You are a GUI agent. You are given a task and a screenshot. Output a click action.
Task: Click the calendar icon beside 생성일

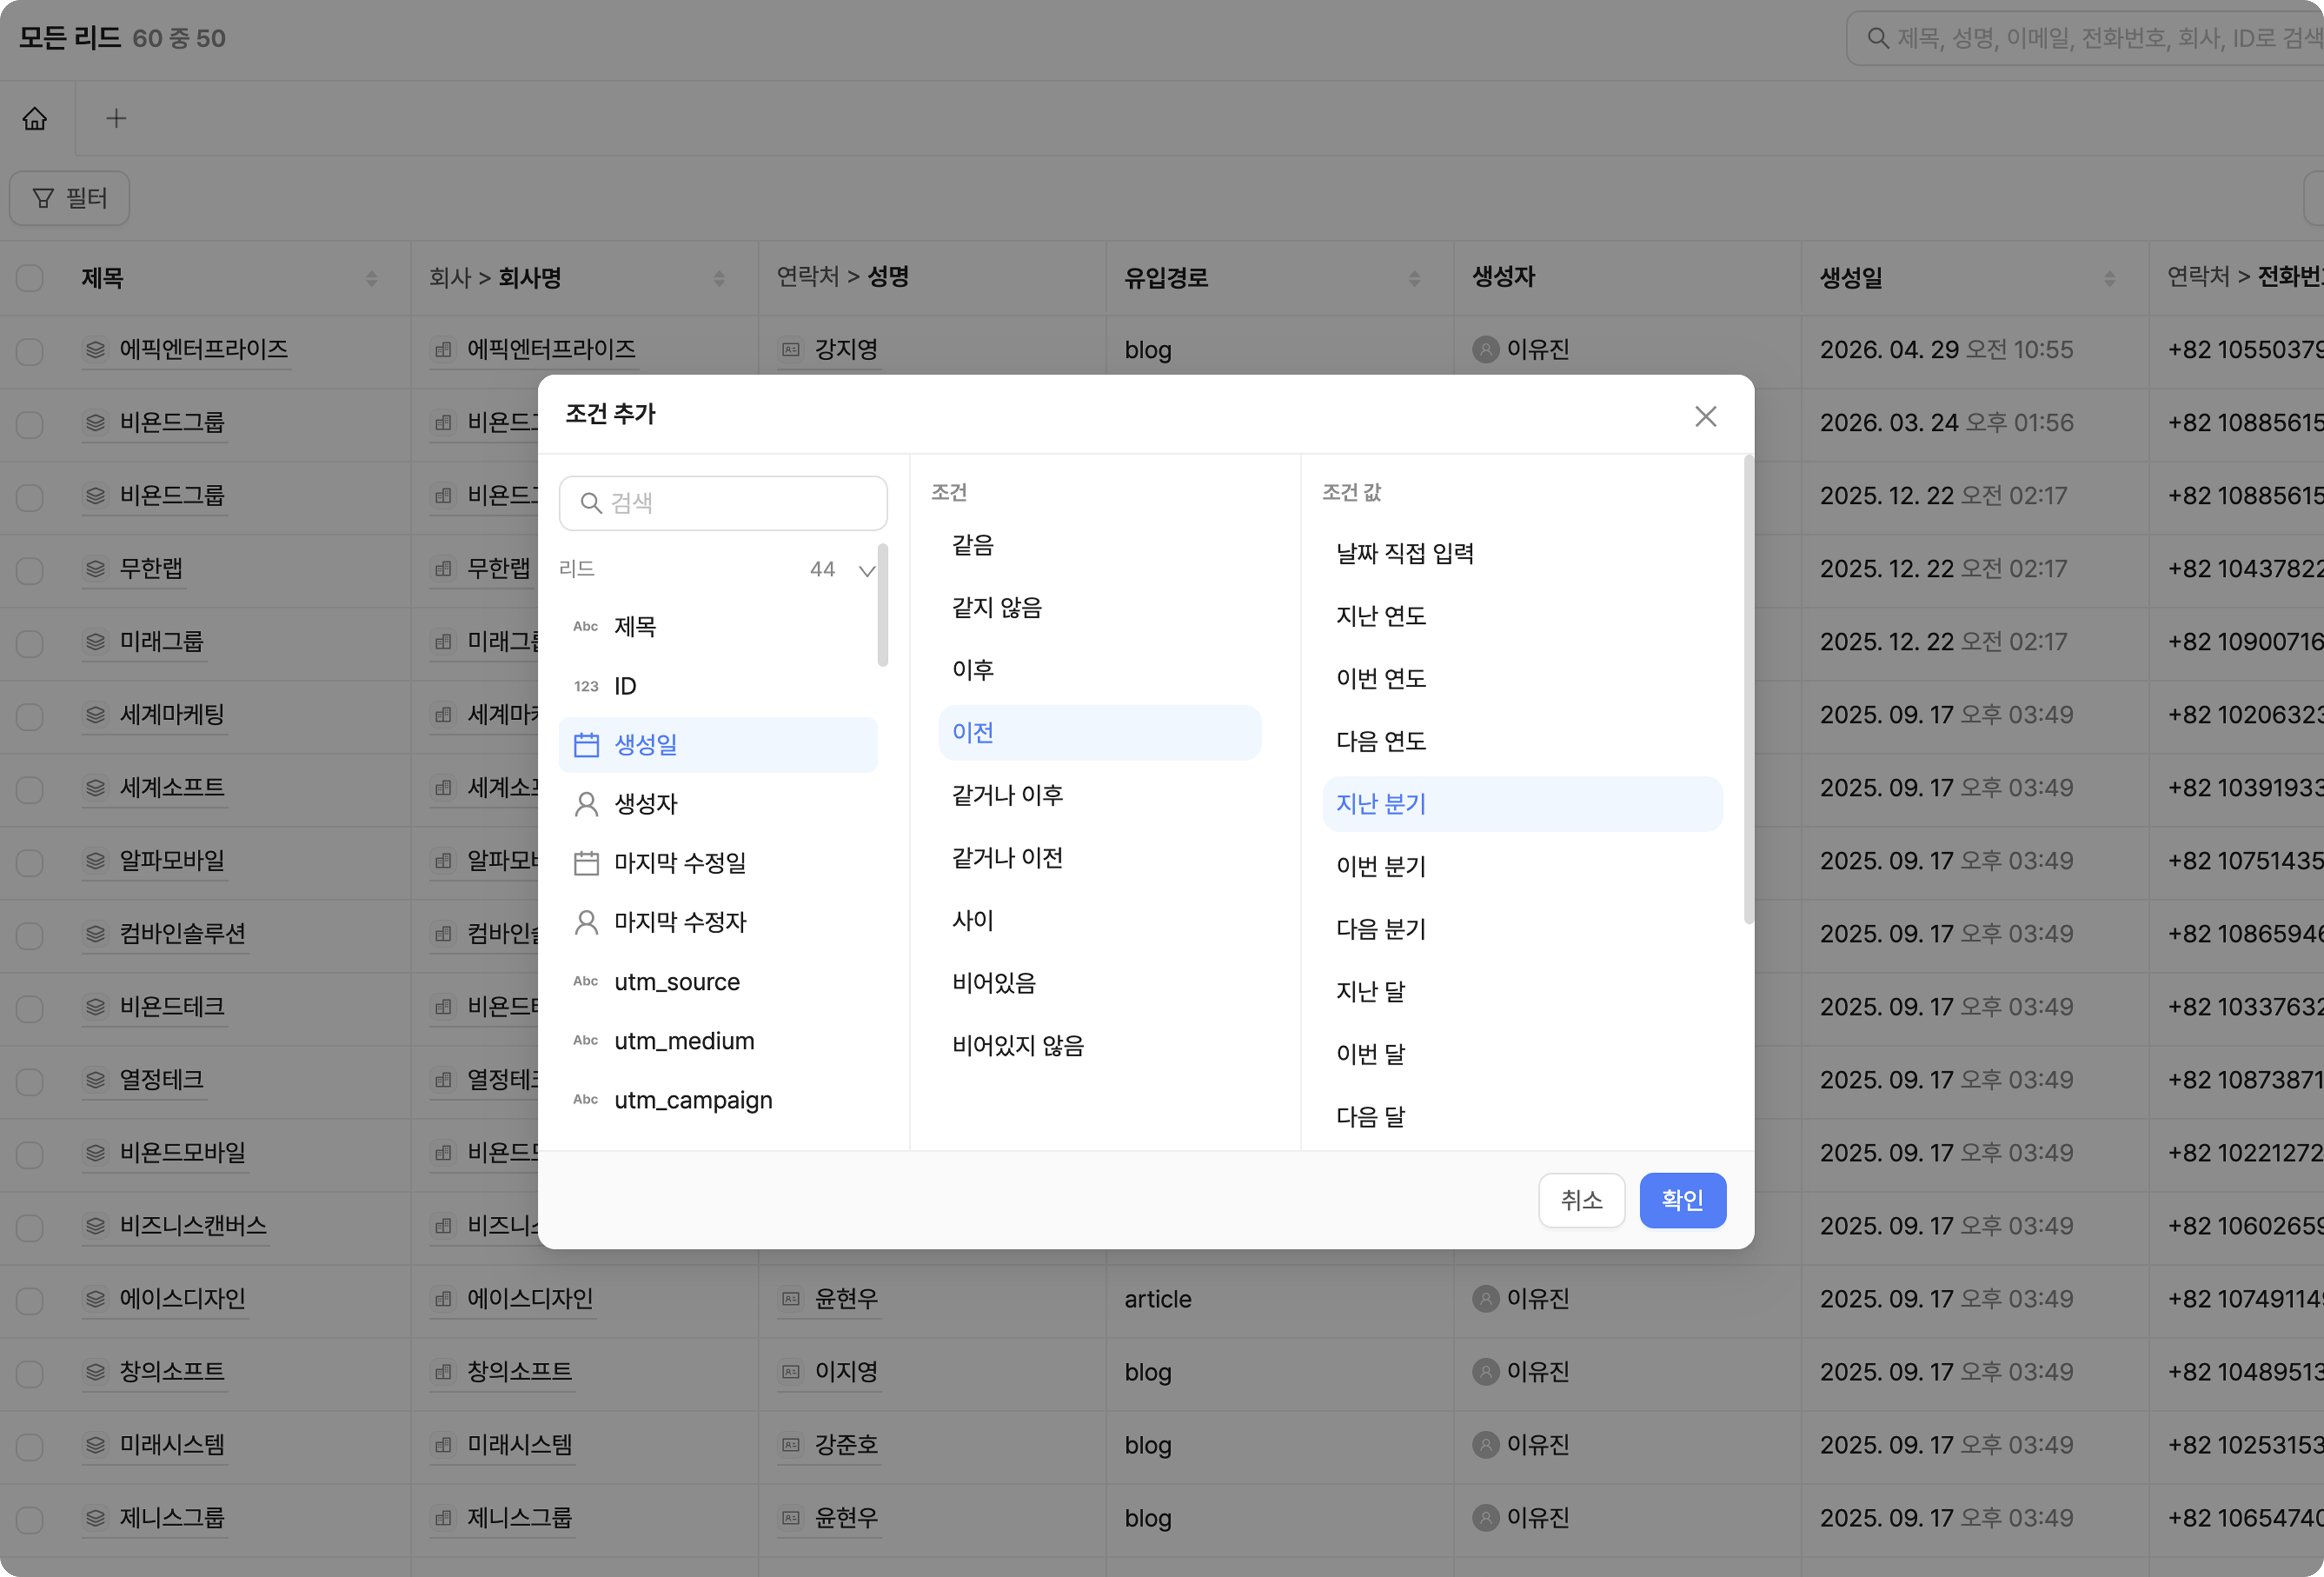coord(586,745)
